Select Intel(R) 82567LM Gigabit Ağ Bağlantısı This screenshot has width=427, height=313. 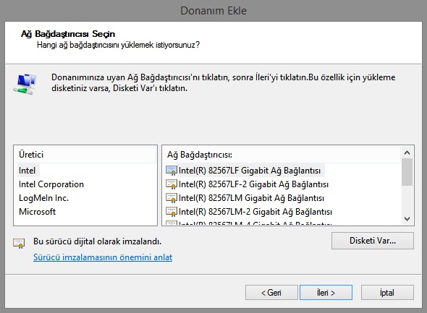251,198
